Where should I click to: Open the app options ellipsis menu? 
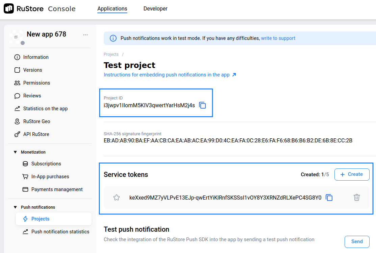point(85,35)
